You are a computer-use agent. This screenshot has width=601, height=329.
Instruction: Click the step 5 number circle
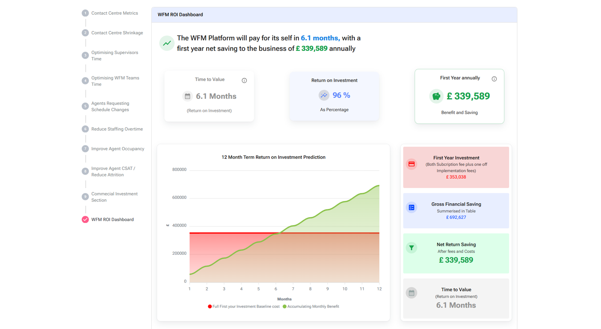pyautogui.click(x=85, y=106)
